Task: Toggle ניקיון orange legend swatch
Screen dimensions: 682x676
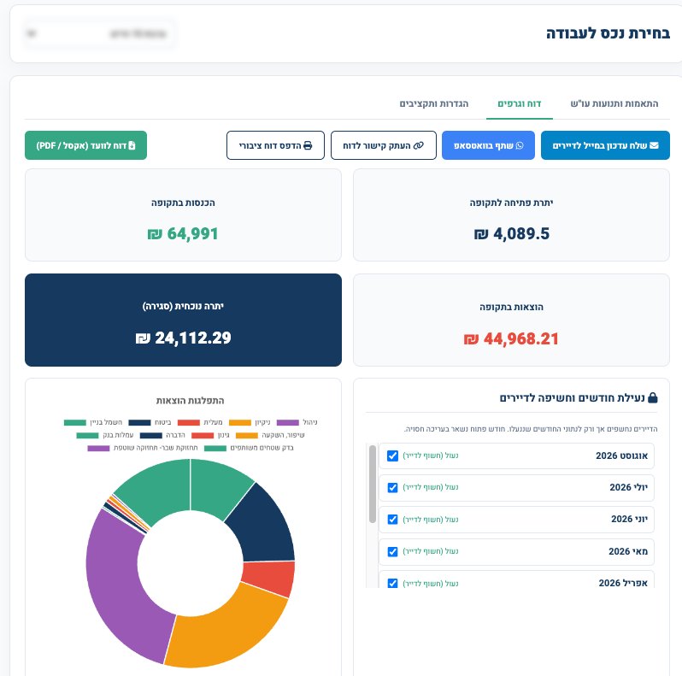Action: click(x=240, y=422)
